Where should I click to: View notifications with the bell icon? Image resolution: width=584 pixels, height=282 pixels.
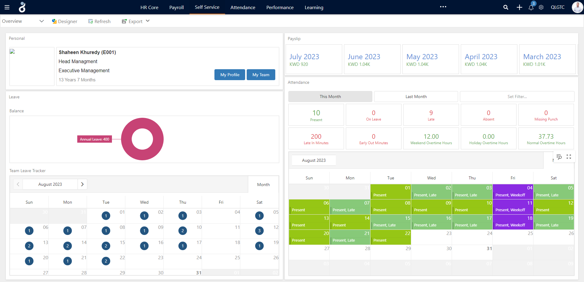[531, 7]
